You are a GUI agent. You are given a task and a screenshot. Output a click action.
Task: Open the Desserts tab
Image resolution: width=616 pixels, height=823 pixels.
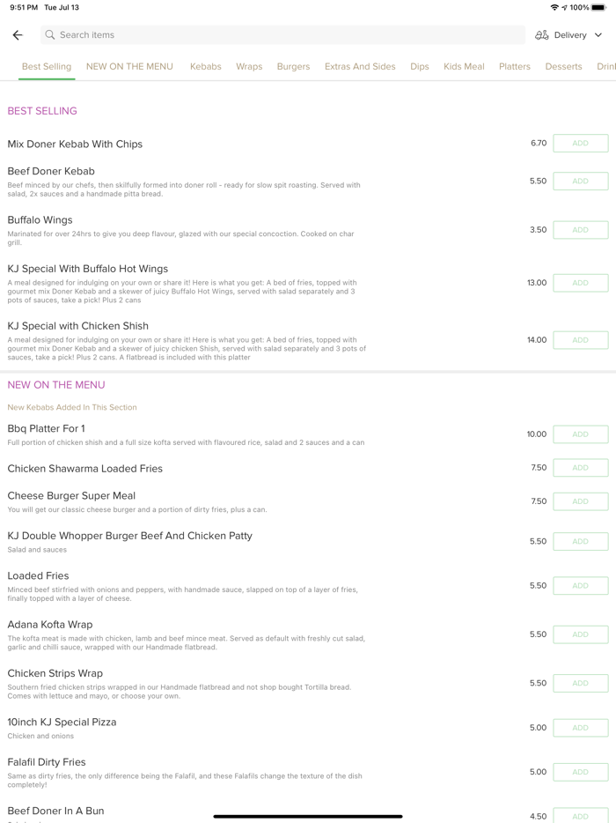563,66
